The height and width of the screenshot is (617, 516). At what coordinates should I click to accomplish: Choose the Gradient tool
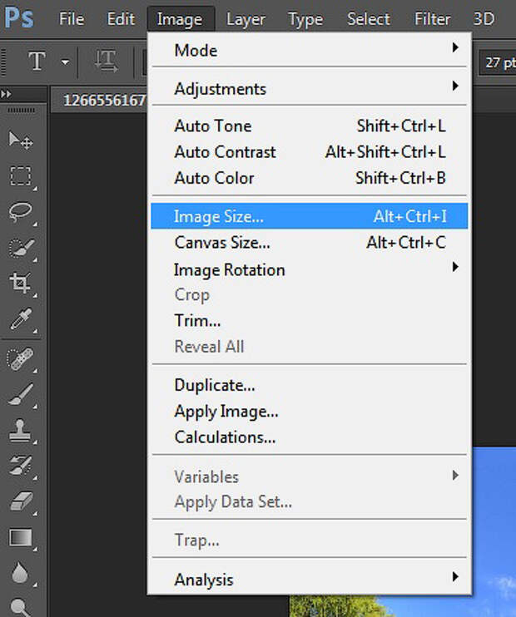click(20, 537)
